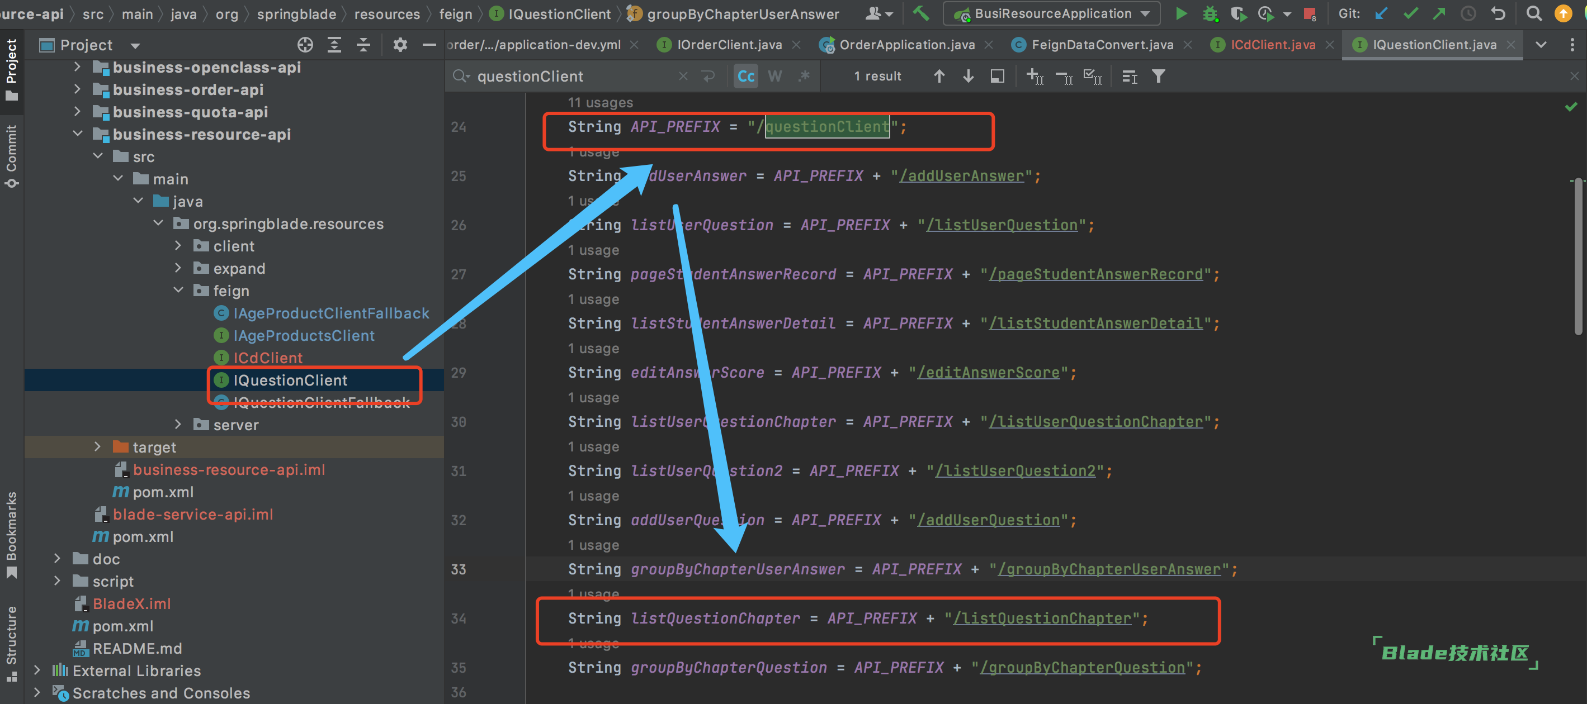1587x704 pixels.
Task: Build project with the hammer icon
Action: 920,13
